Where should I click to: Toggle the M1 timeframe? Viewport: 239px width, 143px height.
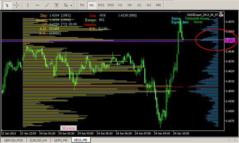(x=82, y=5)
